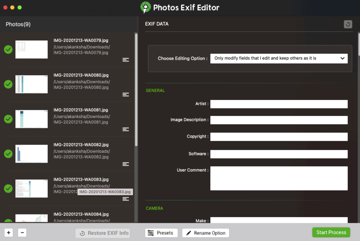Click the sliders icon on Presets button
The image size is (360, 241).
coord(151,233)
